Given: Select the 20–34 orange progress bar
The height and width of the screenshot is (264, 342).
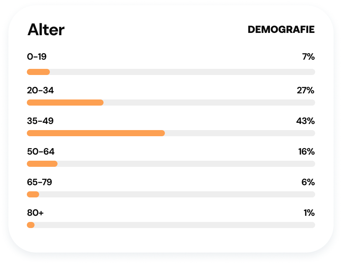Looking at the screenshot, I should pyautogui.click(x=65, y=103).
